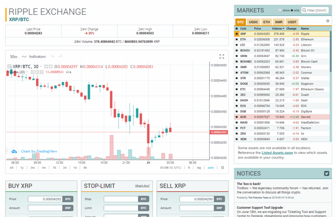Click the markets list scrollbar
This screenshot has width=336, height=218.
(331, 51)
